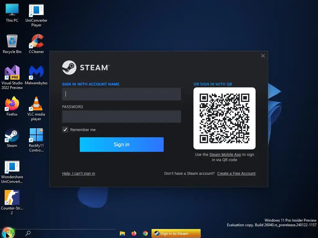Open the Start menu orb
The image size is (318, 238).
8,233
